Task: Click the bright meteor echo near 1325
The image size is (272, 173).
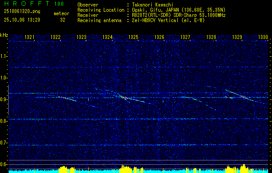Action: (126, 98)
